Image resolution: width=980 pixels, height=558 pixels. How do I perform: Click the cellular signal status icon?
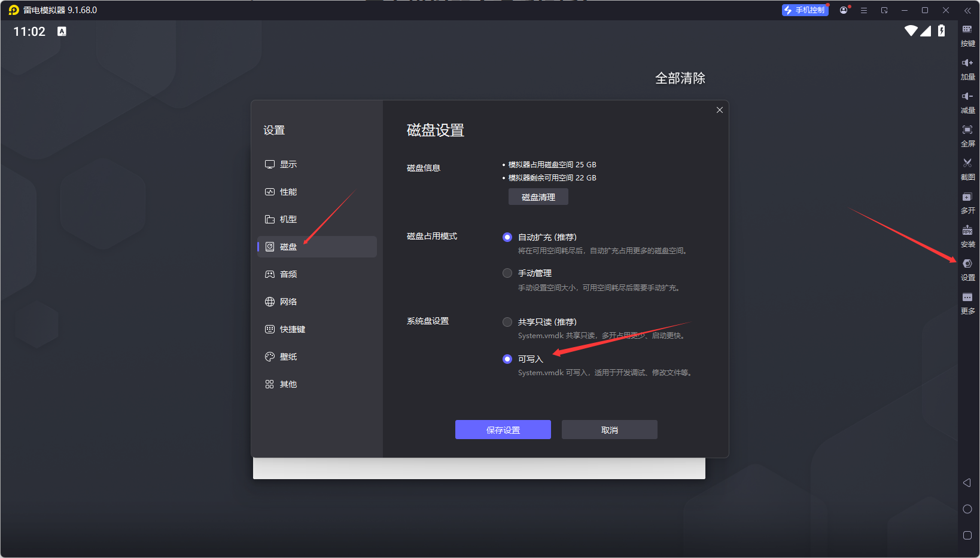pyautogui.click(x=926, y=31)
